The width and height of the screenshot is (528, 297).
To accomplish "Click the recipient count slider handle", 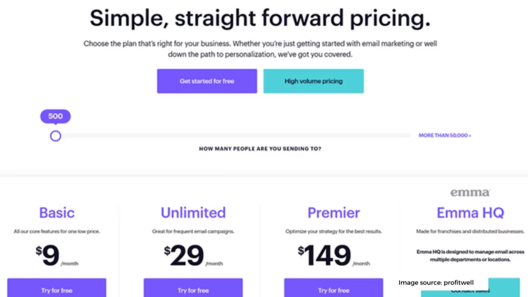I will pyautogui.click(x=56, y=136).
